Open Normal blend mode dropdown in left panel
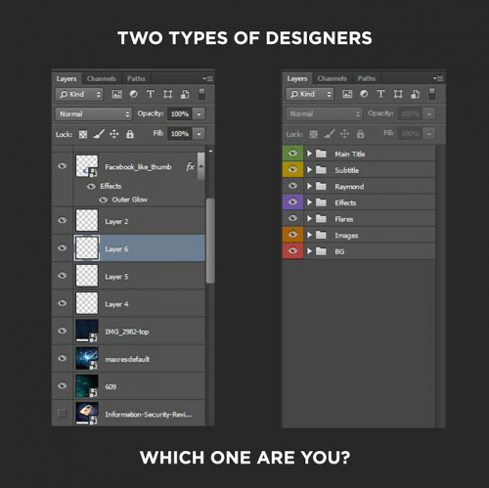 (94, 114)
